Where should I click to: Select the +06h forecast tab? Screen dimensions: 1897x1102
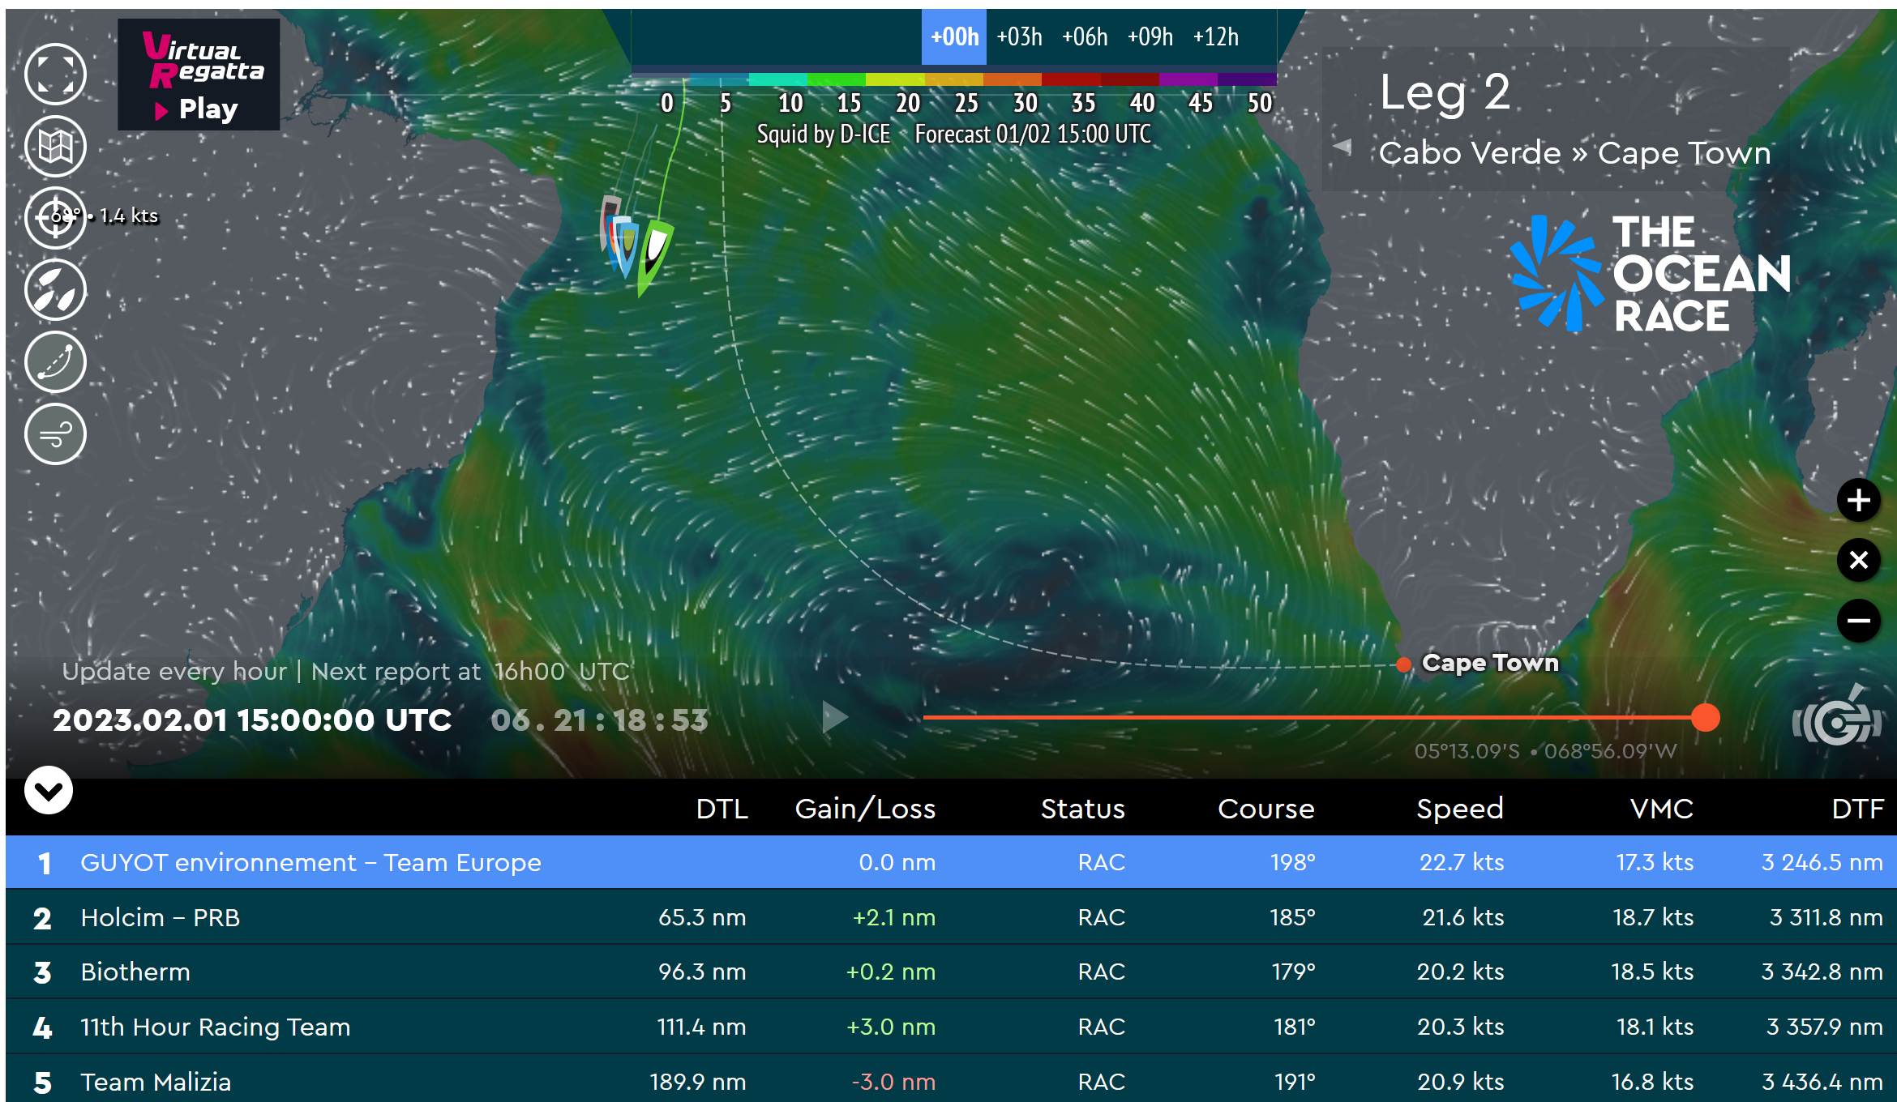1085,36
